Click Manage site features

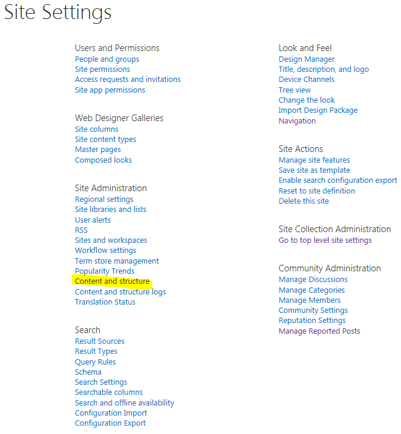pyautogui.click(x=314, y=160)
